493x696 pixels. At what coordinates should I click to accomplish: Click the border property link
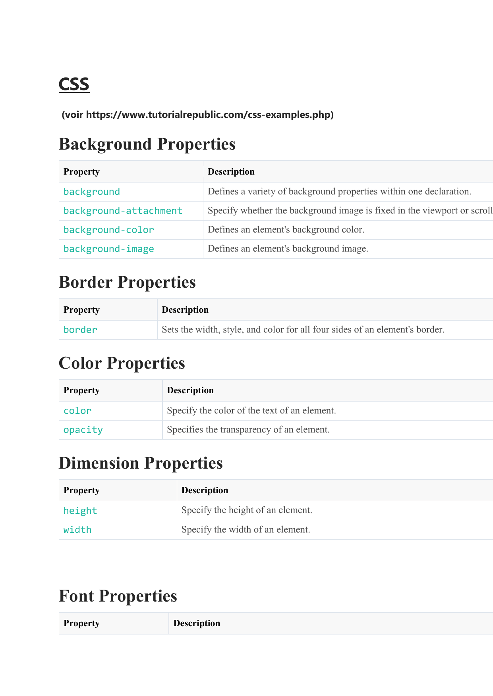80,330
